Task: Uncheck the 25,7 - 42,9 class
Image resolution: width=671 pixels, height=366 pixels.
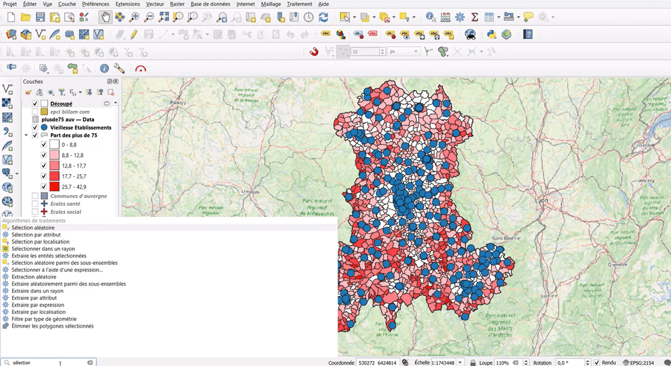Action: [x=44, y=187]
